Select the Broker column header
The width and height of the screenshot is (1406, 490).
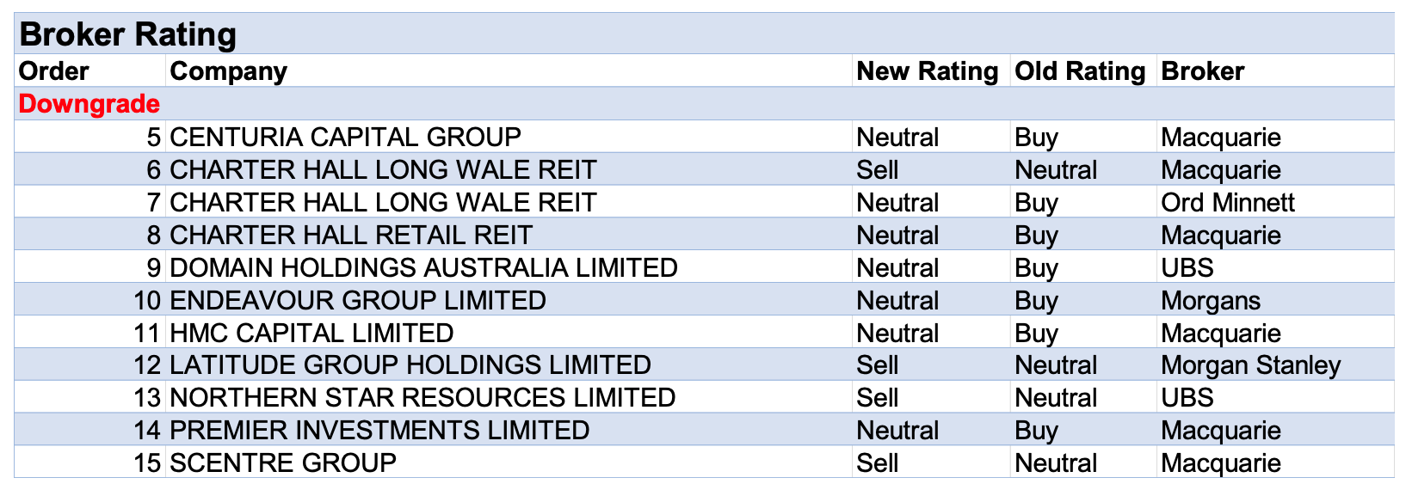1202,70
